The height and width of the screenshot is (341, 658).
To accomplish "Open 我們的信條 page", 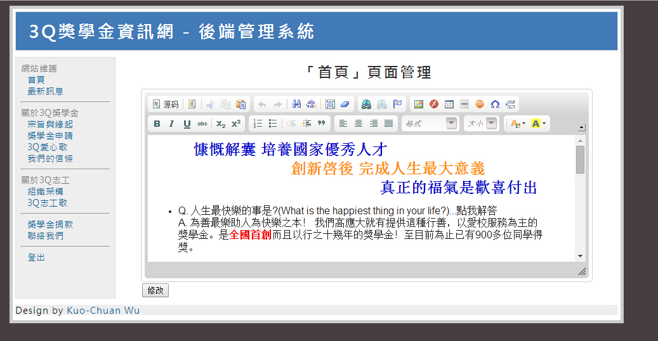I will click(50, 158).
